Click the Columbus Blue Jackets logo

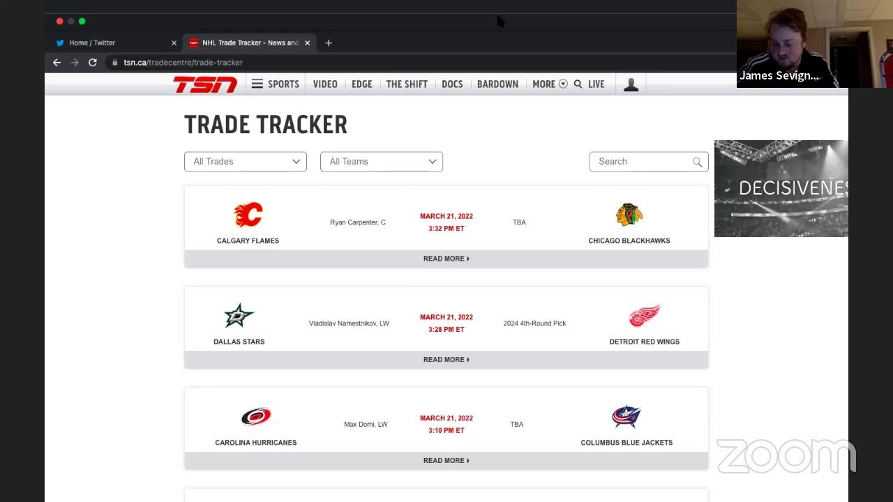pos(626,417)
